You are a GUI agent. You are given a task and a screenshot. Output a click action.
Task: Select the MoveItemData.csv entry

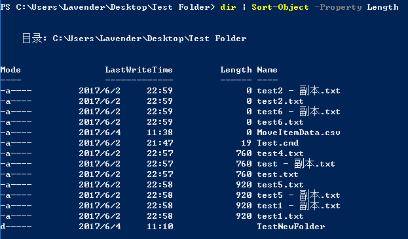(299, 133)
